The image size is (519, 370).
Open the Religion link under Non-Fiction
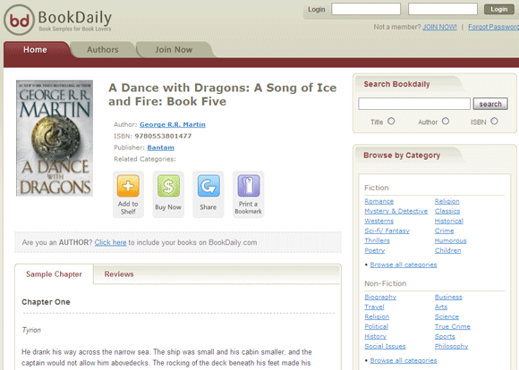tap(377, 316)
